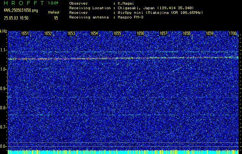Click the 1656 time marker
The height and width of the screenshot is (154, 242).
[140, 33]
